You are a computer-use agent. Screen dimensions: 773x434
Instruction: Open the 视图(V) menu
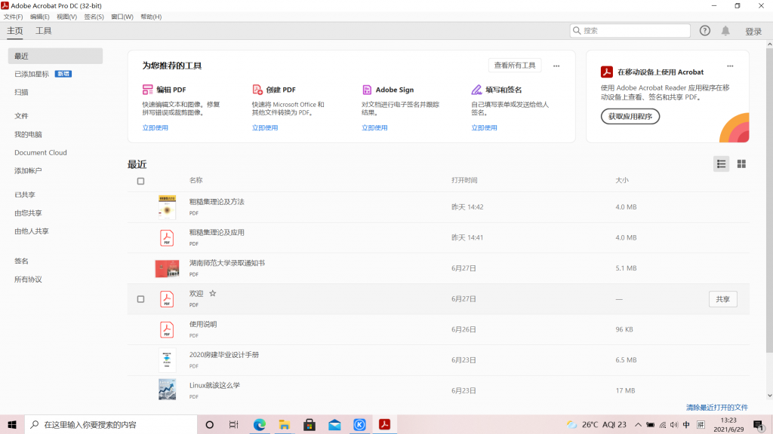66,17
